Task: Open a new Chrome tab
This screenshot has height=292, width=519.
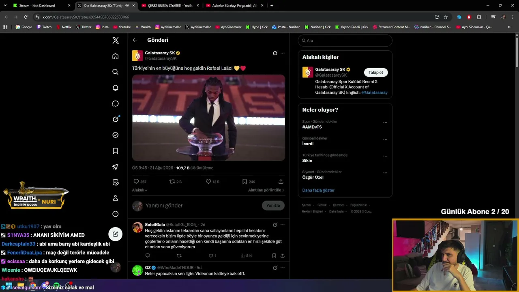Action: (272, 6)
